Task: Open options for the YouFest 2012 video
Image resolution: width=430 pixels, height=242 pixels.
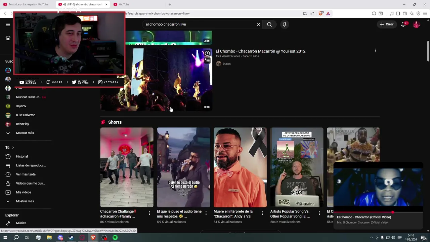Action: (376, 50)
